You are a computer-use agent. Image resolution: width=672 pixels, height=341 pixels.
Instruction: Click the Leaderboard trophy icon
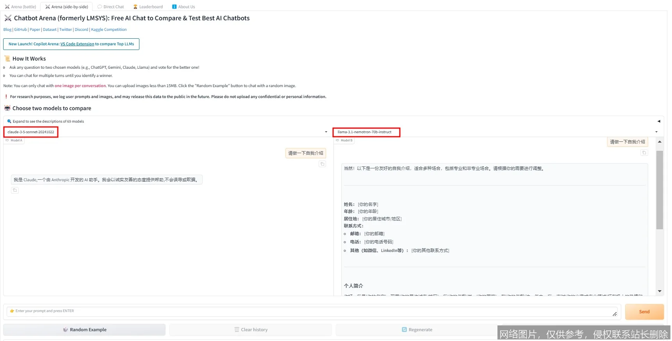point(135,7)
